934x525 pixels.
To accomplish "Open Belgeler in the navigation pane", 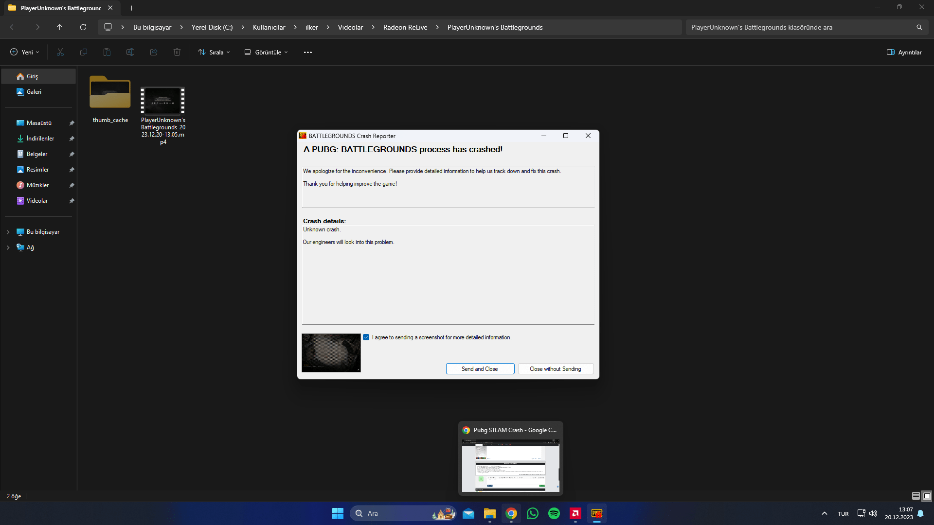I will pyautogui.click(x=39, y=154).
